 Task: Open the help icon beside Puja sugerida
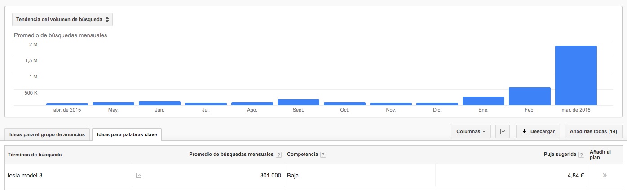(x=582, y=155)
